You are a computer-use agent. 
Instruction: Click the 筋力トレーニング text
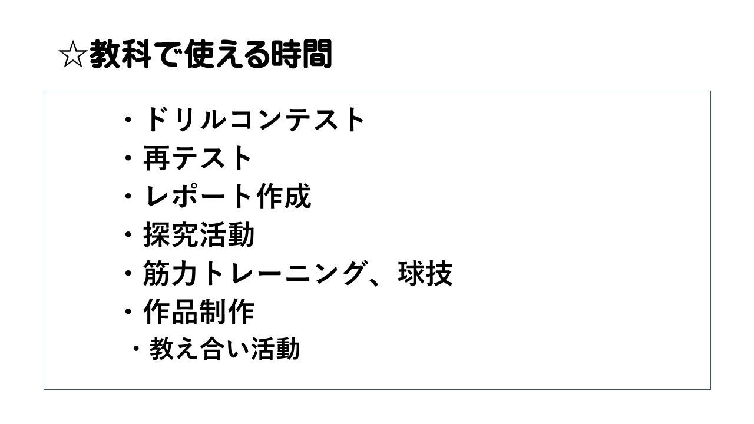(x=253, y=274)
